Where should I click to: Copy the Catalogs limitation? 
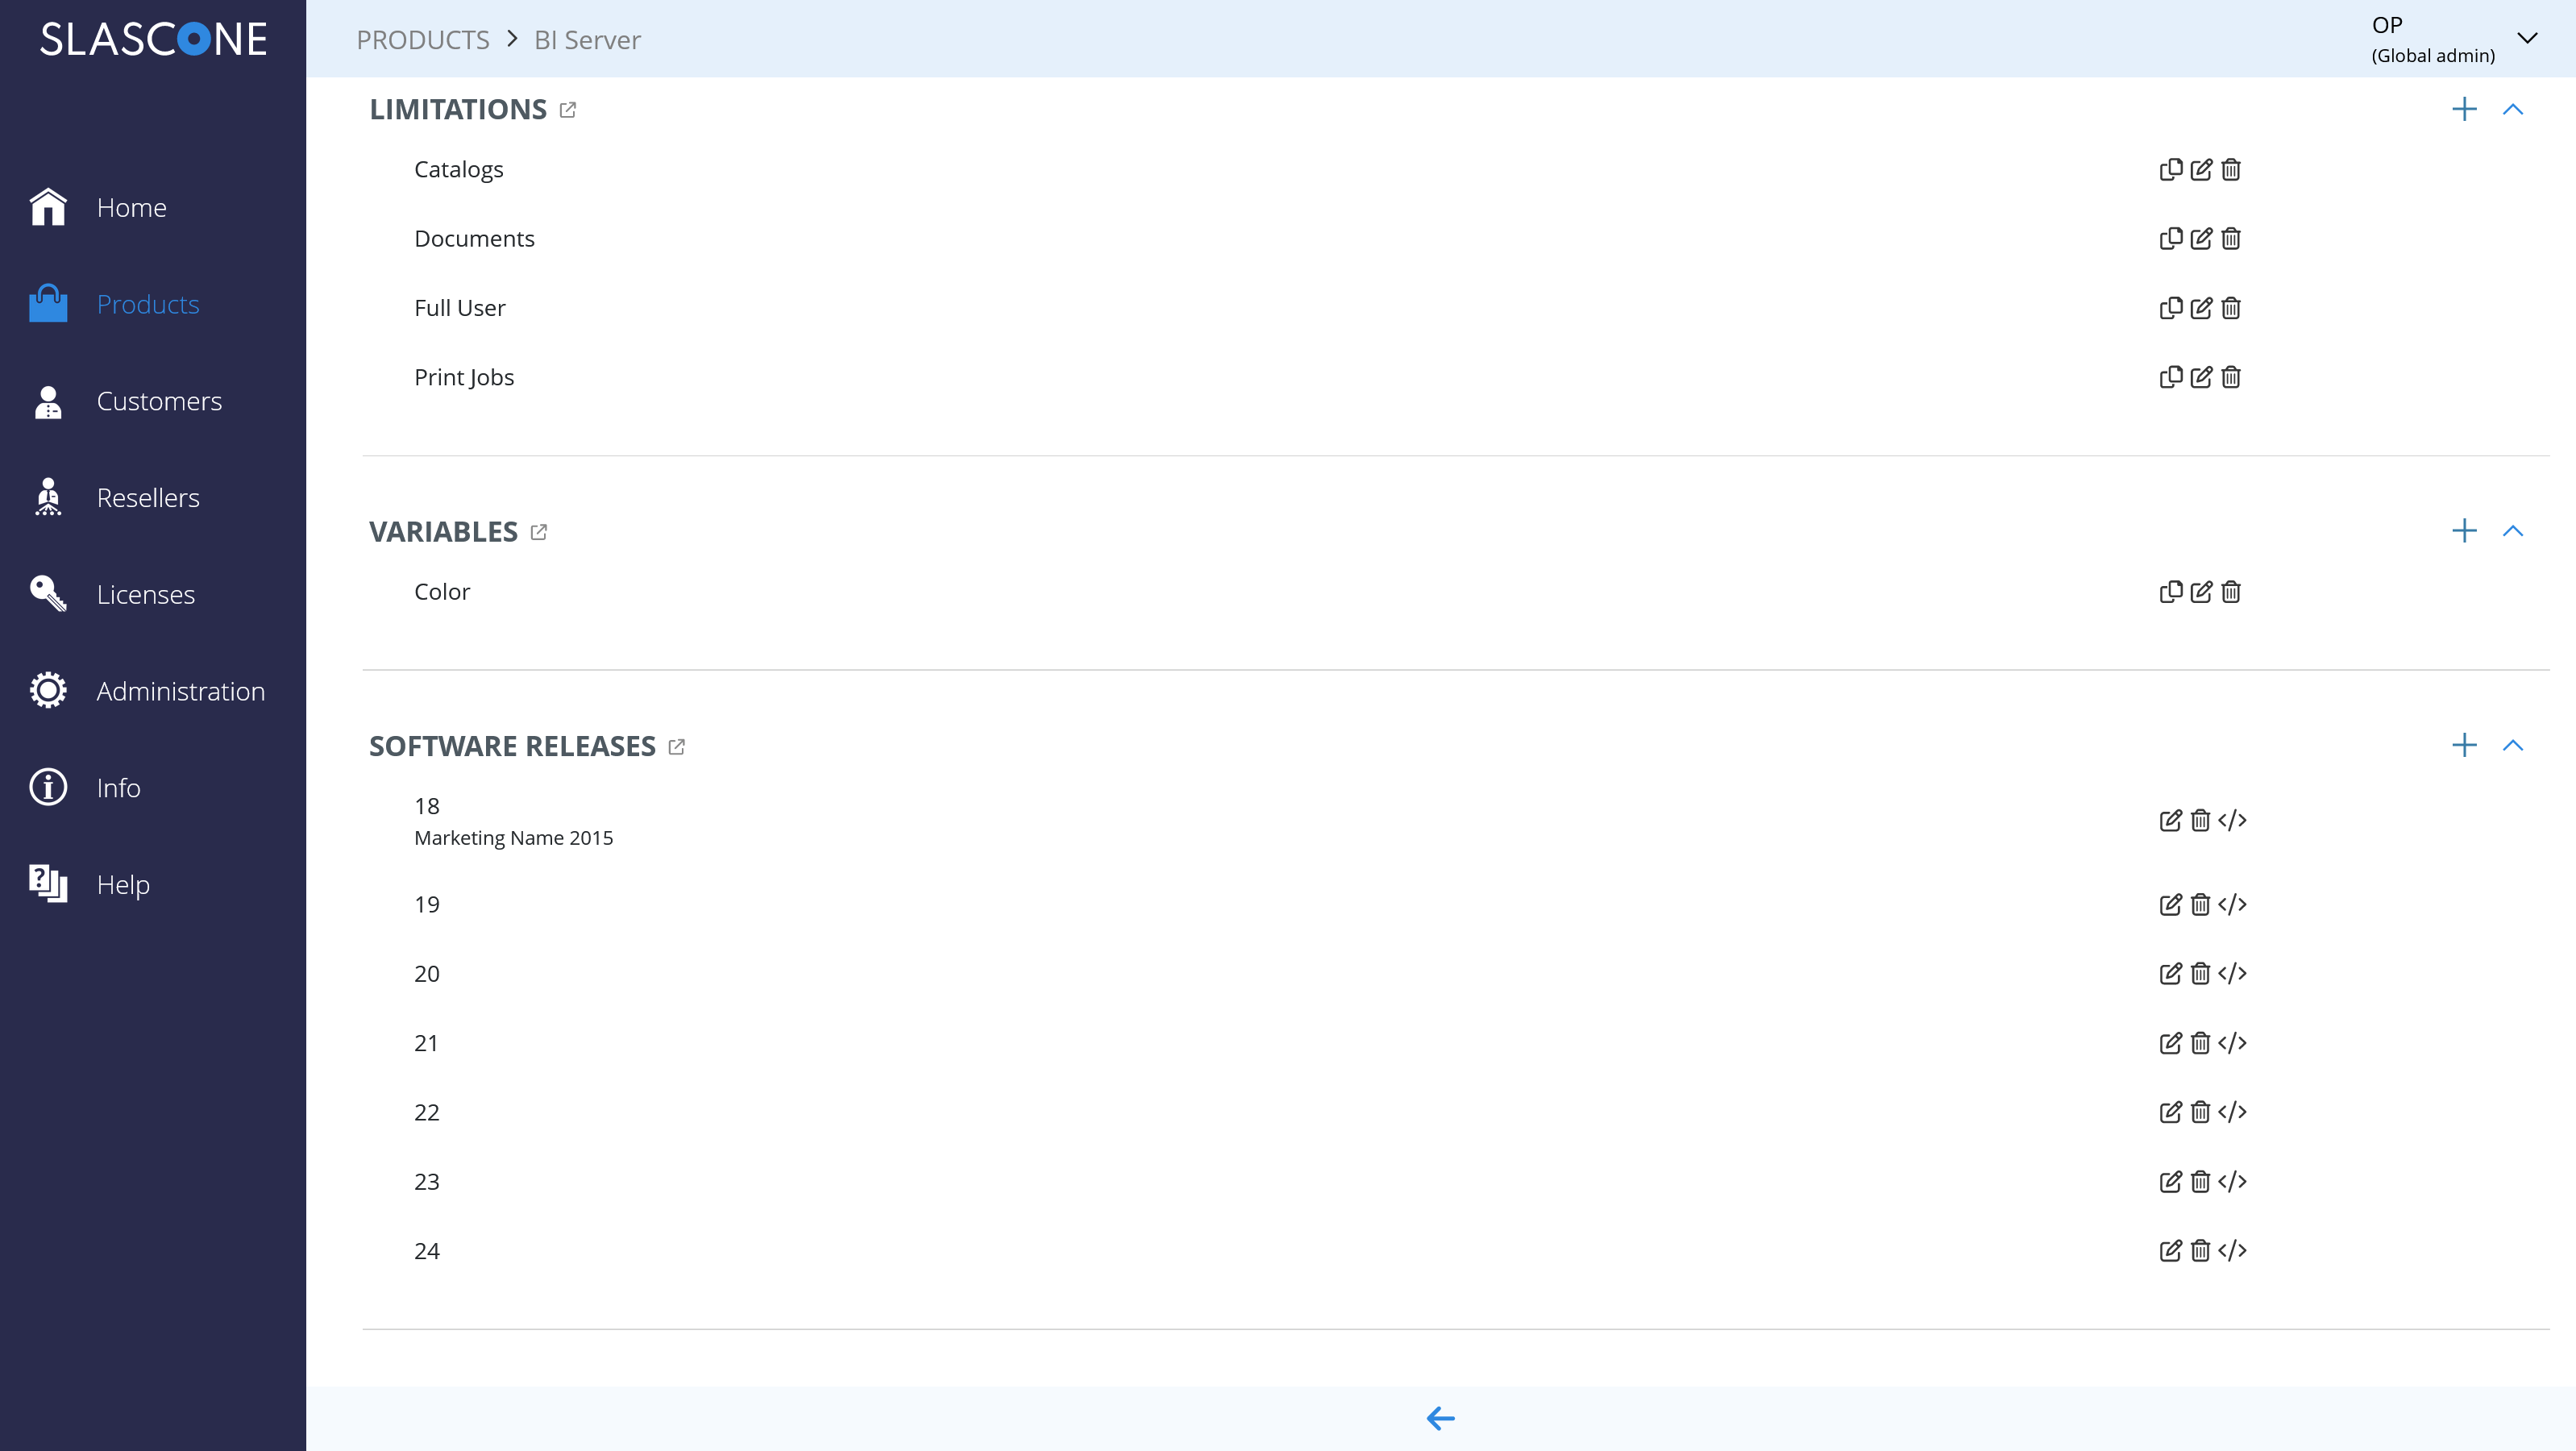(x=2170, y=170)
